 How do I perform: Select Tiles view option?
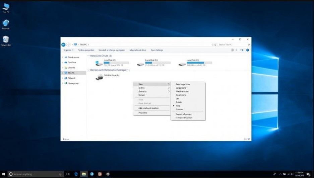point(178,106)
